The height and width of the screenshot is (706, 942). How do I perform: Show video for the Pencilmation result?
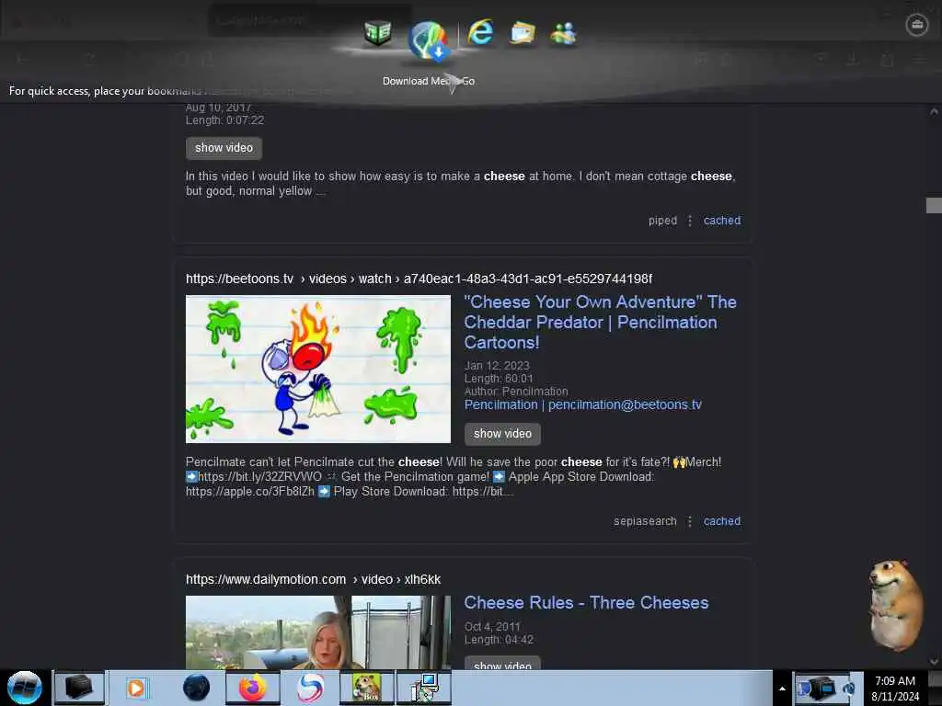[x=502, y=434]
